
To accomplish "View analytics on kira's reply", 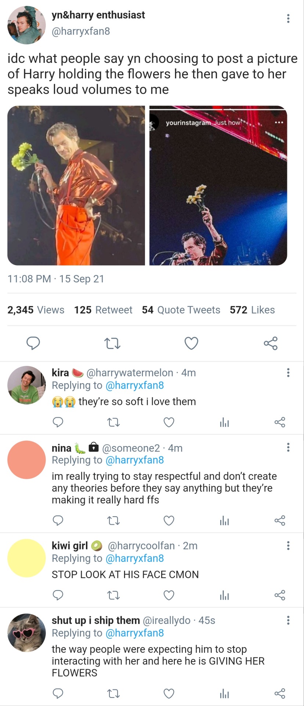I will coord(224,422).
